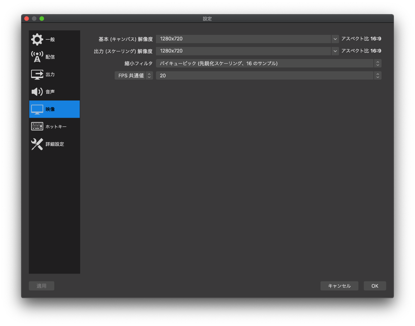Go to the 音声 tab
The height and width of the screenshot is (326, 415).
[x=54, y=92]
